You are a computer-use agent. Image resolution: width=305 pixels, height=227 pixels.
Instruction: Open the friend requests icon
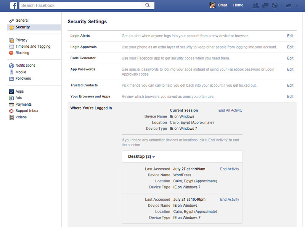(256, 5)
